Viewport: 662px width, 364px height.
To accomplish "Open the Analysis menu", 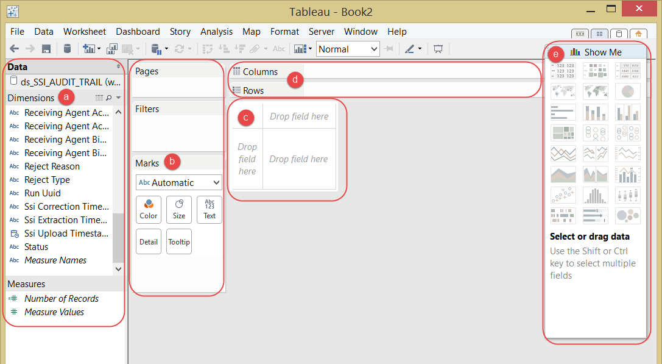I will click(216, 32).
